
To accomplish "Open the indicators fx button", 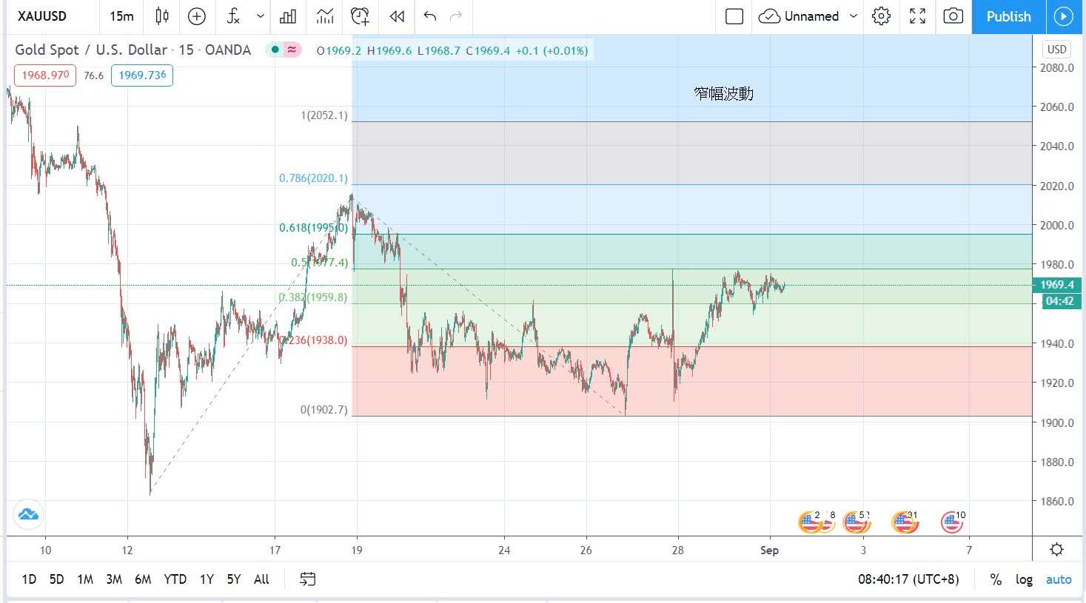I will (x=233, y=16).
